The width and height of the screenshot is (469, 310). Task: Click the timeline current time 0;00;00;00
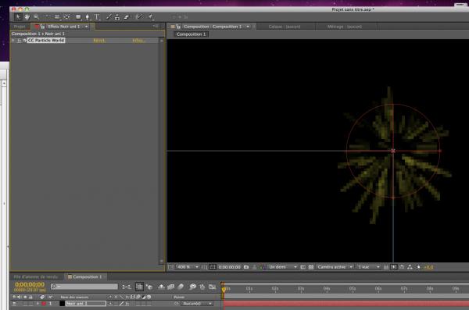click(30, 284)
